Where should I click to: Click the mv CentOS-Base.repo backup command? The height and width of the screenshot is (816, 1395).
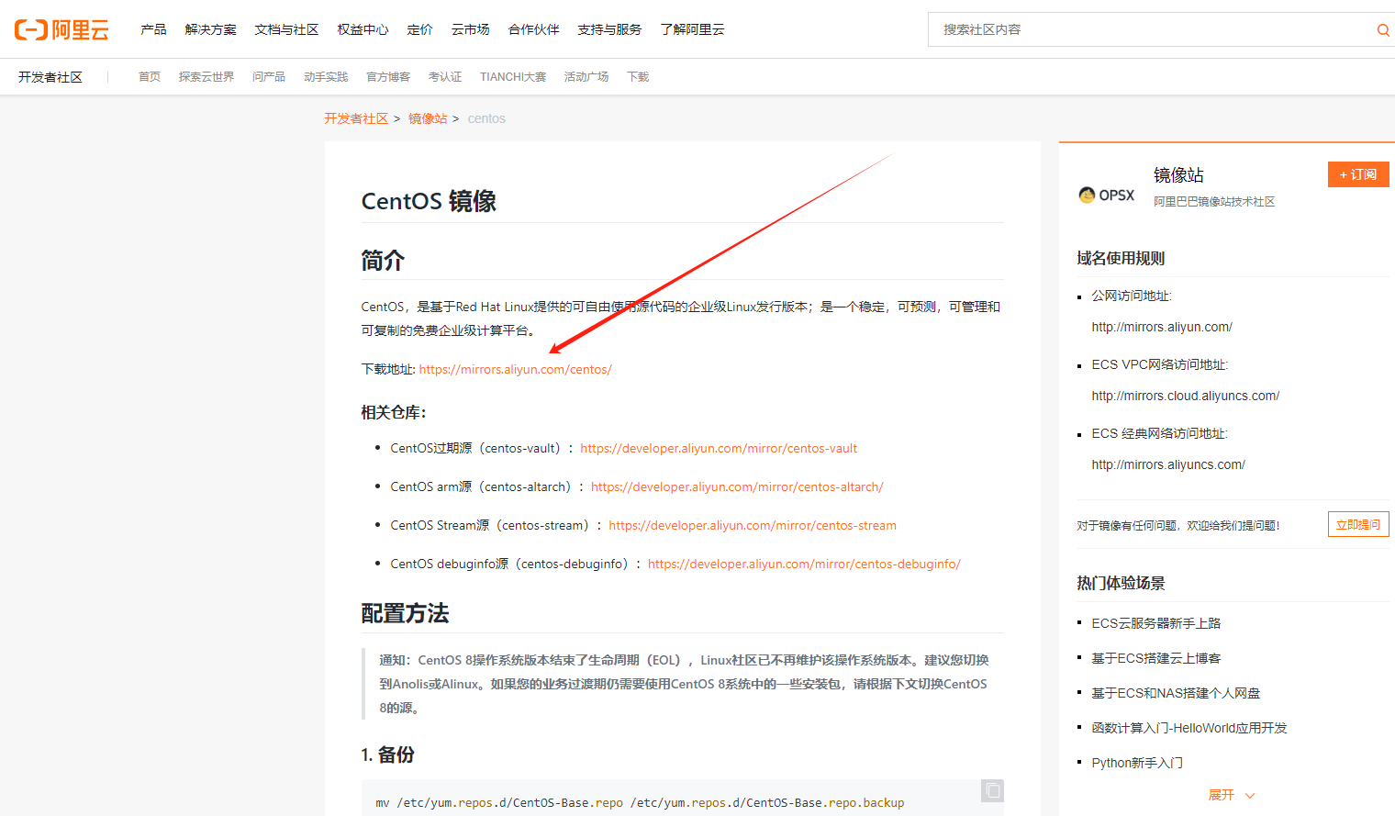click(x=640, y=802)
